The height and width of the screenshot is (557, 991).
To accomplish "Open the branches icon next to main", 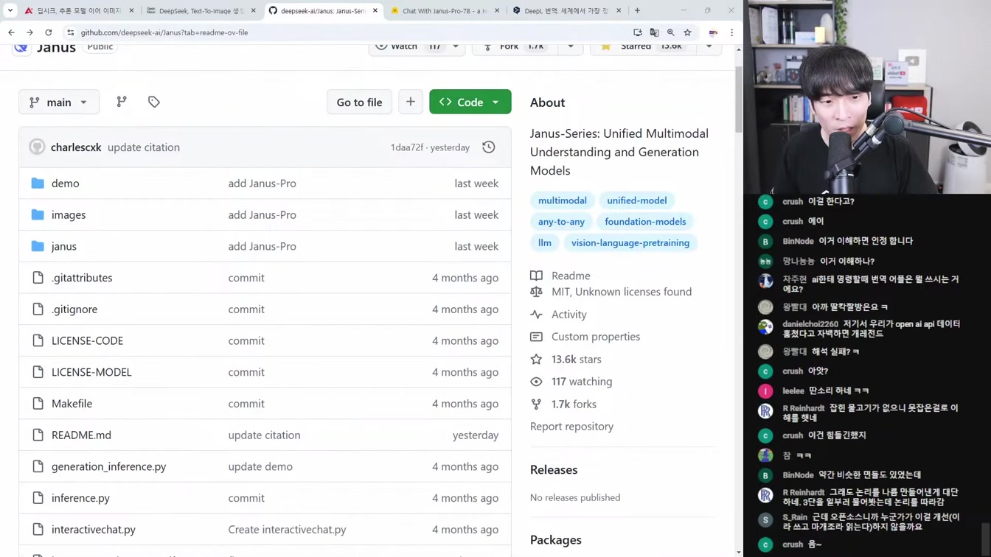I will (x=122, y=102).
